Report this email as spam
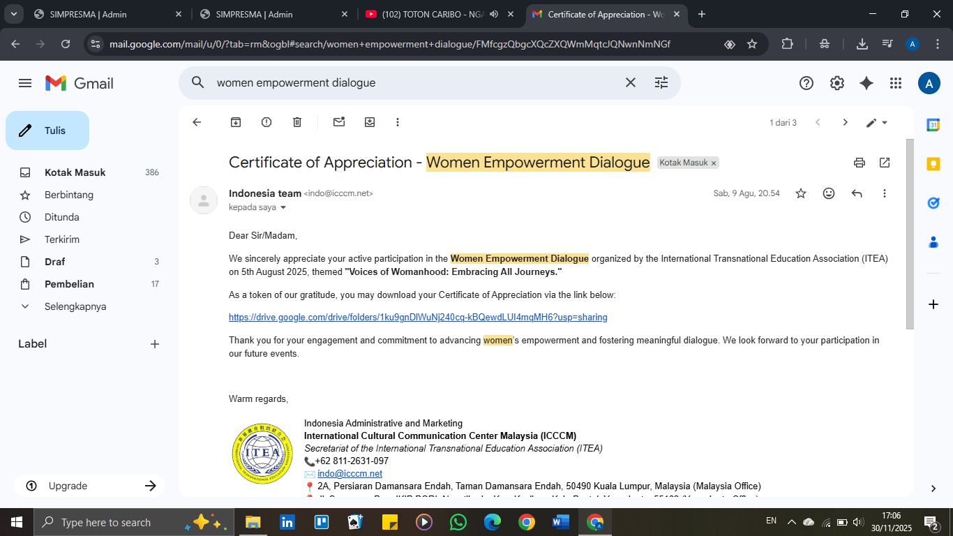This screenshot has height=536, width=953. tap(267, 122)
